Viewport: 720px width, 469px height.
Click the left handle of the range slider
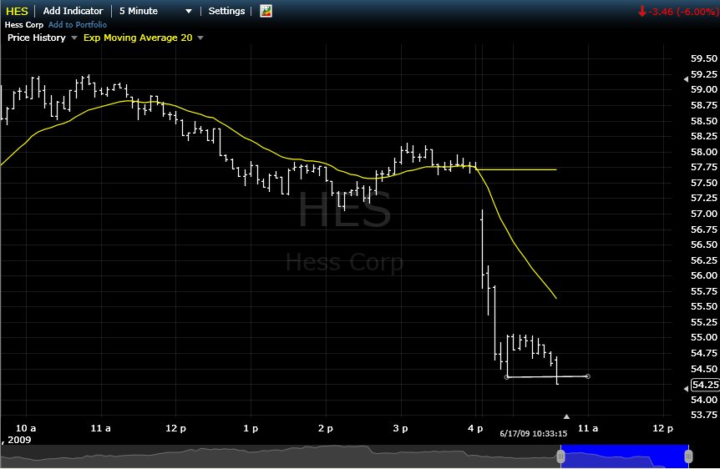click(x=560, y=456)
